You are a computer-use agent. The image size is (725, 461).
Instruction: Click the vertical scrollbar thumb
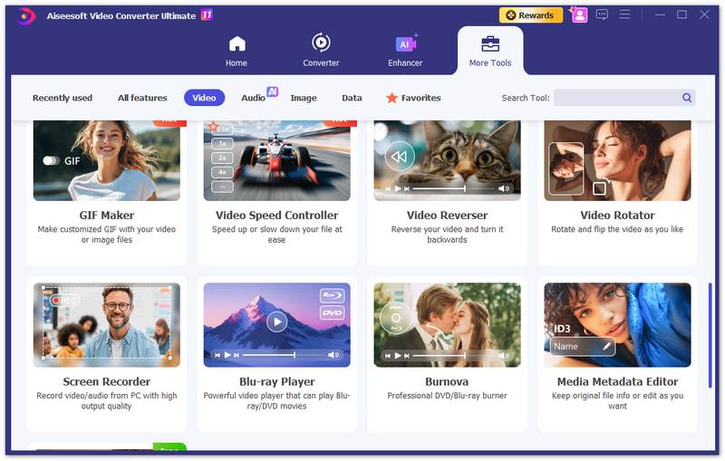pos(710,335)
